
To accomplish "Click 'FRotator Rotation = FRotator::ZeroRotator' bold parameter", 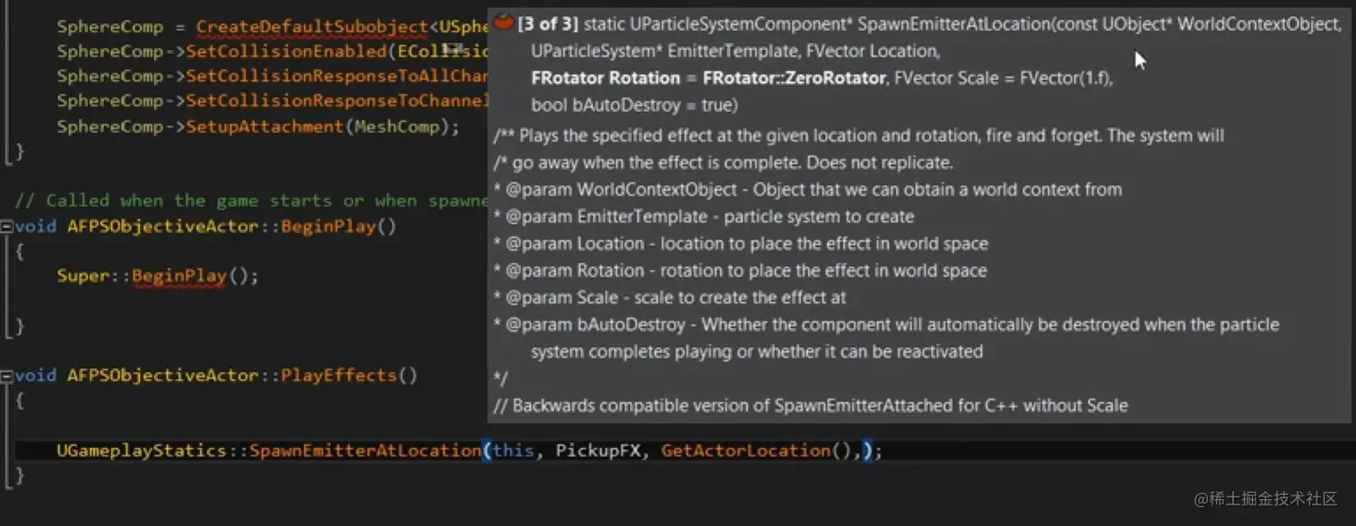I will pos(708,78).
